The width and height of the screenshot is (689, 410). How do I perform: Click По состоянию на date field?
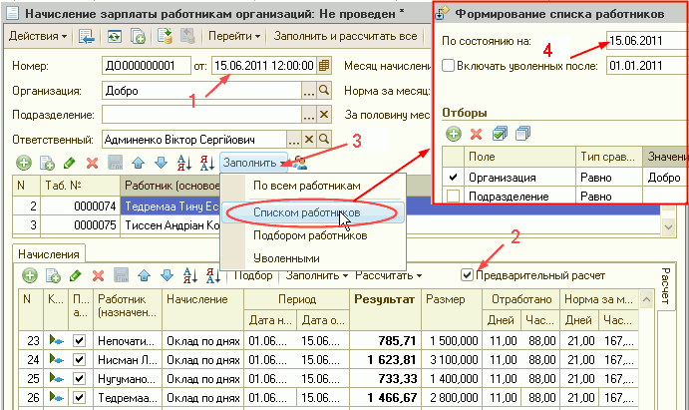point(648,41)
